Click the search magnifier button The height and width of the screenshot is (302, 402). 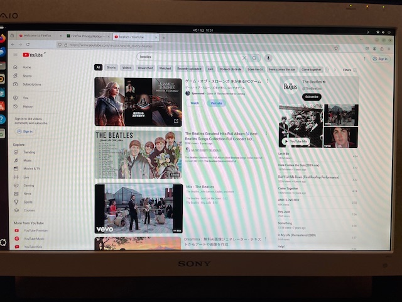click(x=254, y=59)
